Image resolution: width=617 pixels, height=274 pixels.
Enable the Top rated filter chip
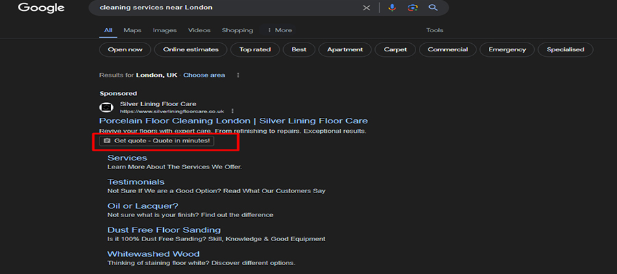255,49
